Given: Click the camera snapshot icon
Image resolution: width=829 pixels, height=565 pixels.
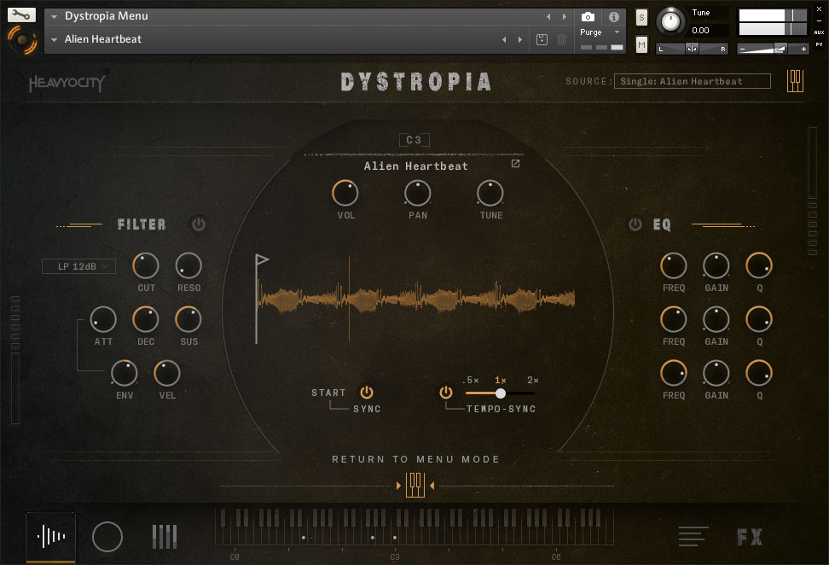Looking at the screenshot, I should [x=588, y=16].
